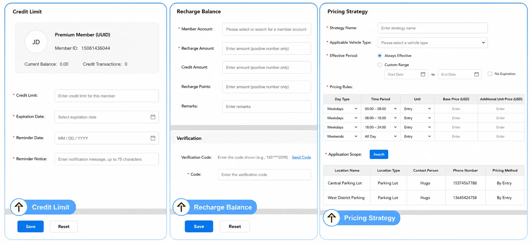Click Additional Unit Price field in All Day row
The width and height of the screenshot is (532, 245).
pyautogui.click(x=501, y=136)
